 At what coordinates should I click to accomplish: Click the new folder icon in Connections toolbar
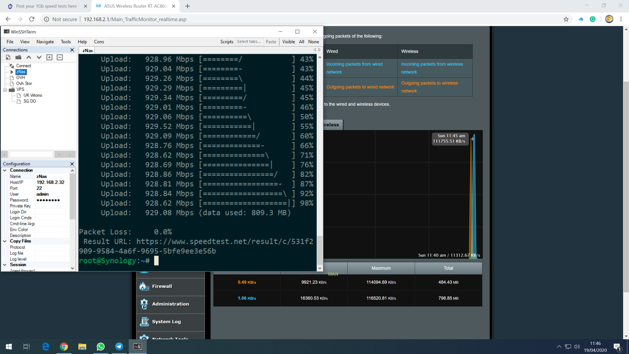18,57
